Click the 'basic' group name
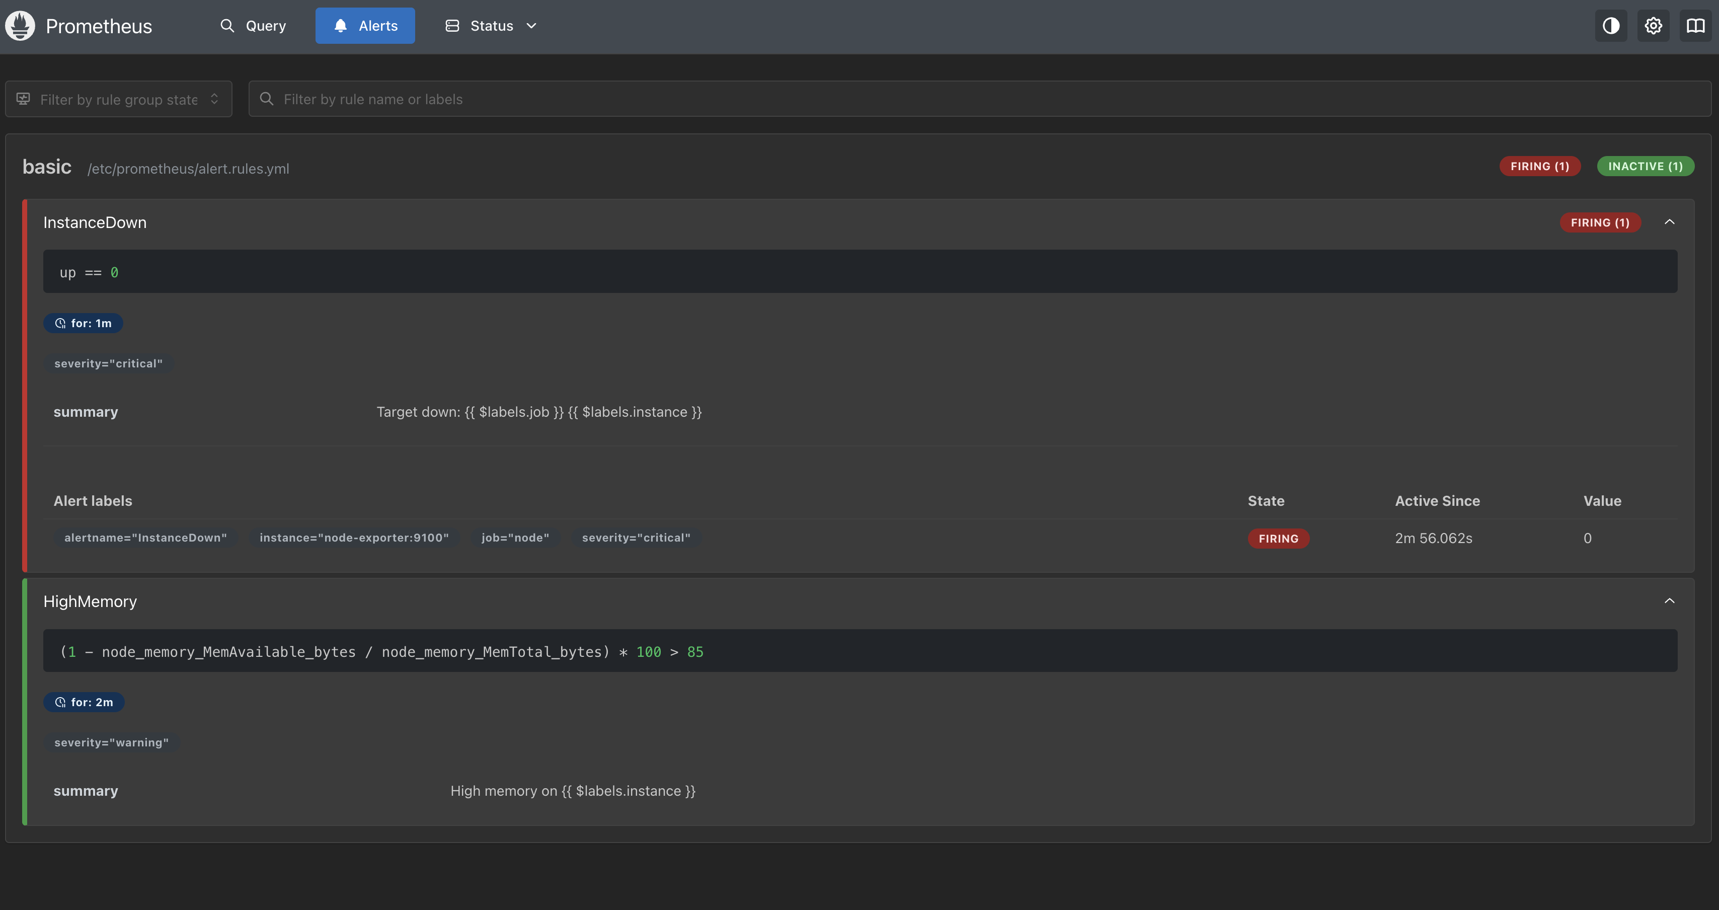Viewport: 1719px width, 910px height. click(47, 166)
